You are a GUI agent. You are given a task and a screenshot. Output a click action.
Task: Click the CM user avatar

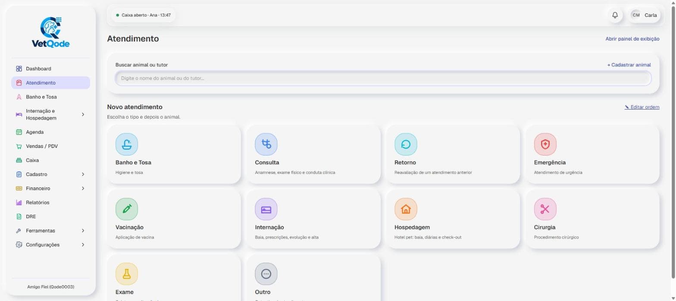[636, 15]
